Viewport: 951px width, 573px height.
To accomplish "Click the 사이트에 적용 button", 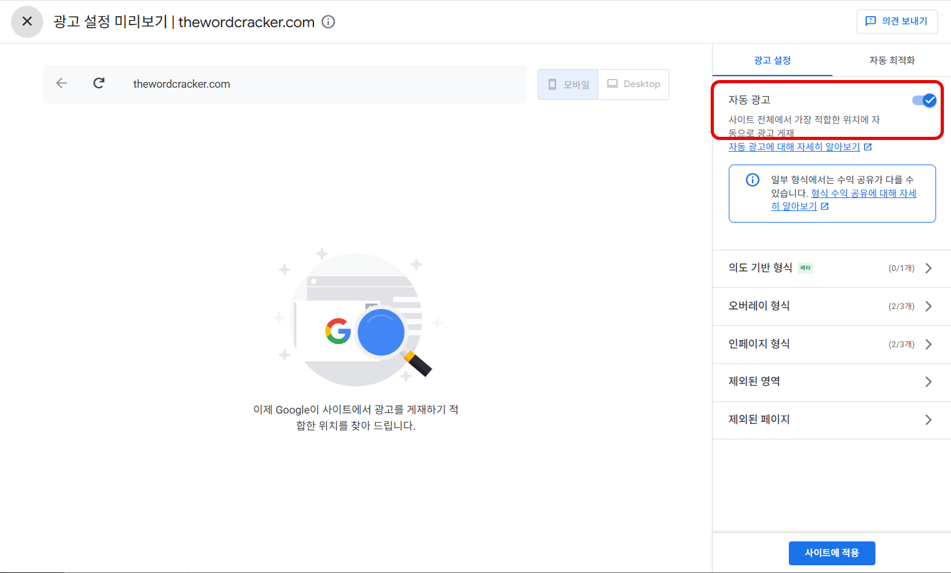I will point(831,553).
